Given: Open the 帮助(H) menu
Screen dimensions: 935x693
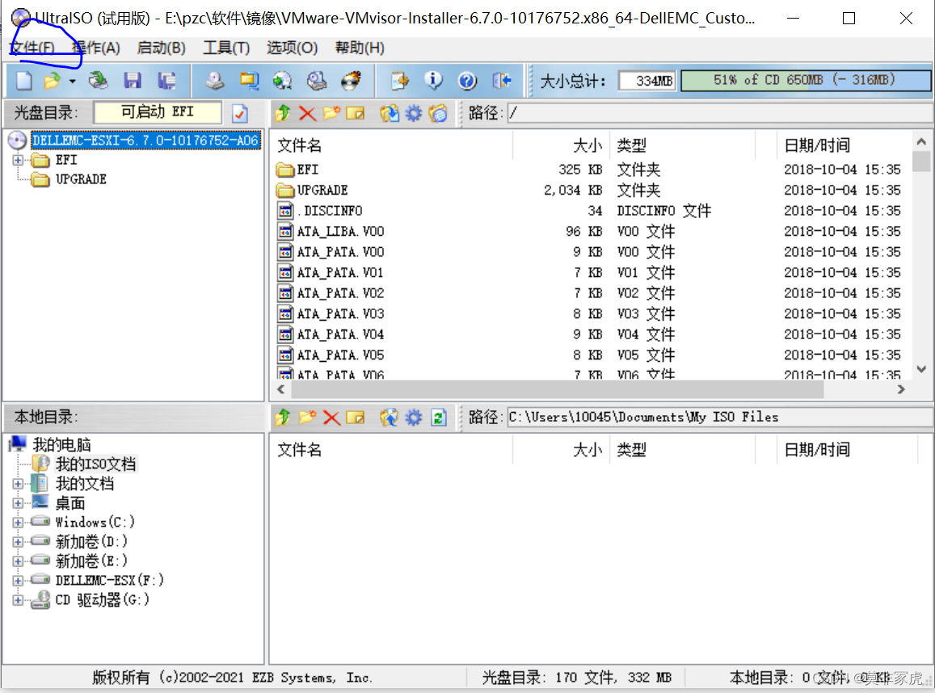Looking at the screenshot, I should (x=360, y=48).
